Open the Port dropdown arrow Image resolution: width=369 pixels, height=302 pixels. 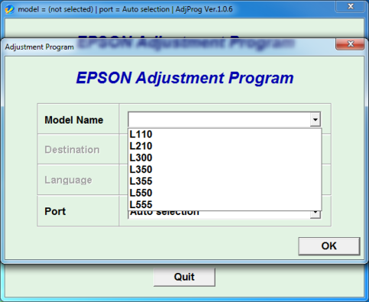(316, 214)
